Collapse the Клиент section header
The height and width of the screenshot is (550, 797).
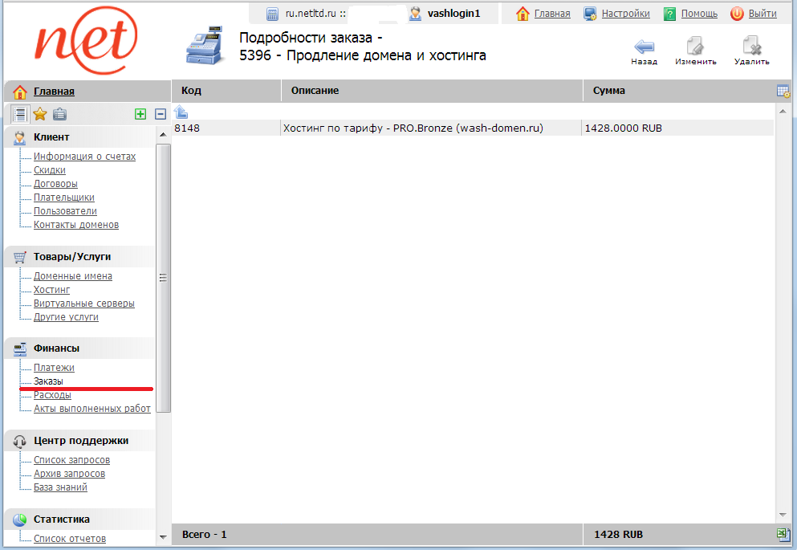(51, 137)
